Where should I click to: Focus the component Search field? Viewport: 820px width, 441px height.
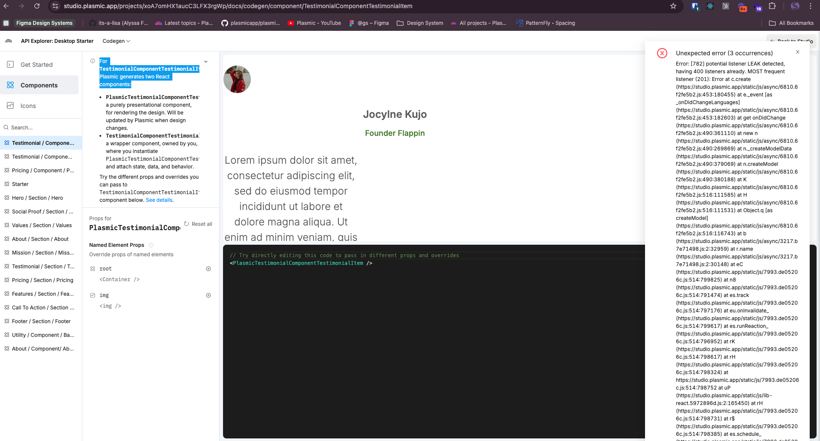41,128
